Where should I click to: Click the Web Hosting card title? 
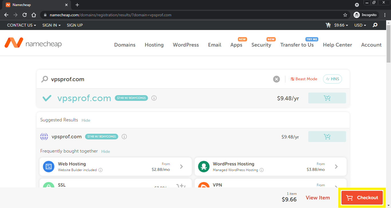coord(72,164)
